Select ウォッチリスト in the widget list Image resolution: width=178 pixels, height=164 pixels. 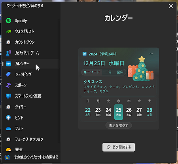click(x=30, y=31)
